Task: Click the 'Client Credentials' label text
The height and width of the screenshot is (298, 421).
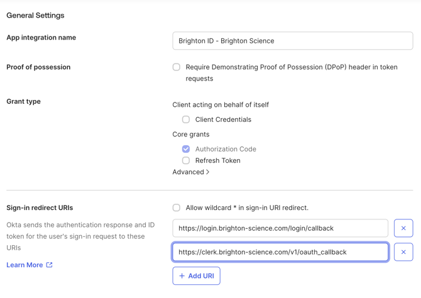Action: [x=223, y=119]
